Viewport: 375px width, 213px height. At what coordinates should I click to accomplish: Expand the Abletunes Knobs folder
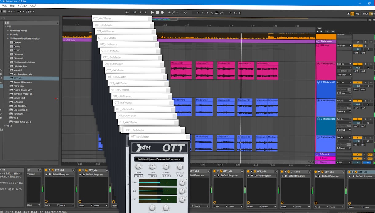(x=8, y=31)
